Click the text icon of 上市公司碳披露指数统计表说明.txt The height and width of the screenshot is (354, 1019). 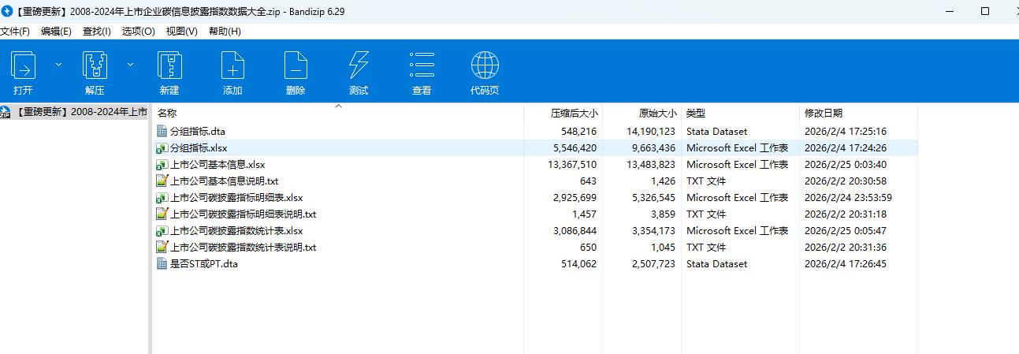pyautogui.click(x=162, y=247)
